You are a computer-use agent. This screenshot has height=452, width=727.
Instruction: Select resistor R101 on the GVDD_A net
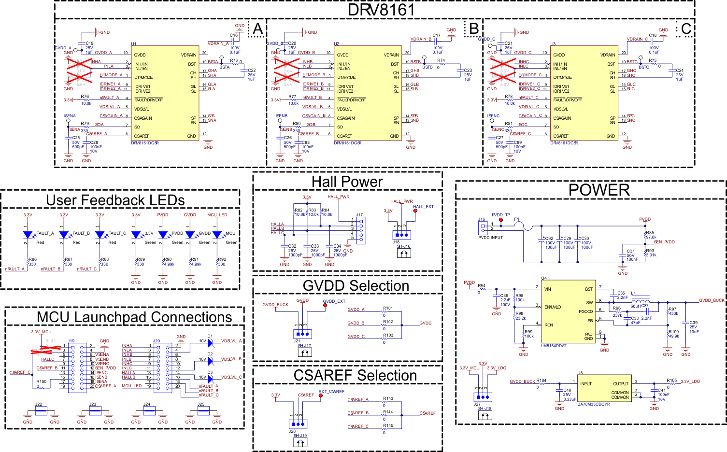[x=385, y=312]
